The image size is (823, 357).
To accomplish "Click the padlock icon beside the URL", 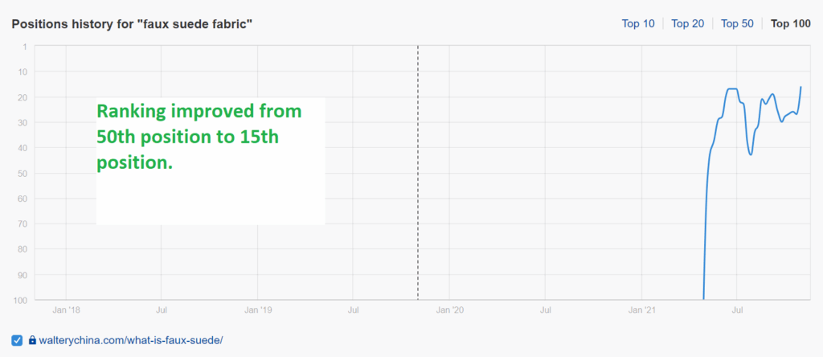I will (x=32, y=339).
